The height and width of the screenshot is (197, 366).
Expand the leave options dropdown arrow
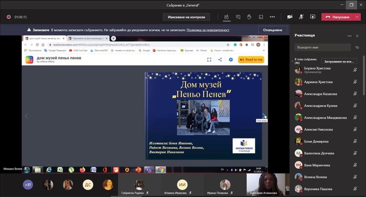pyautogui.click(x=357, y=17)
